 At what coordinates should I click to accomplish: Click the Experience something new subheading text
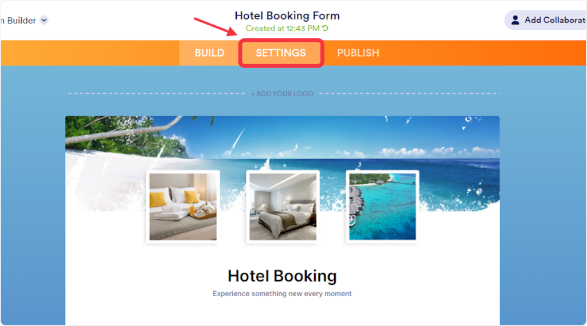pyautogui.click(x=282, y=294)
